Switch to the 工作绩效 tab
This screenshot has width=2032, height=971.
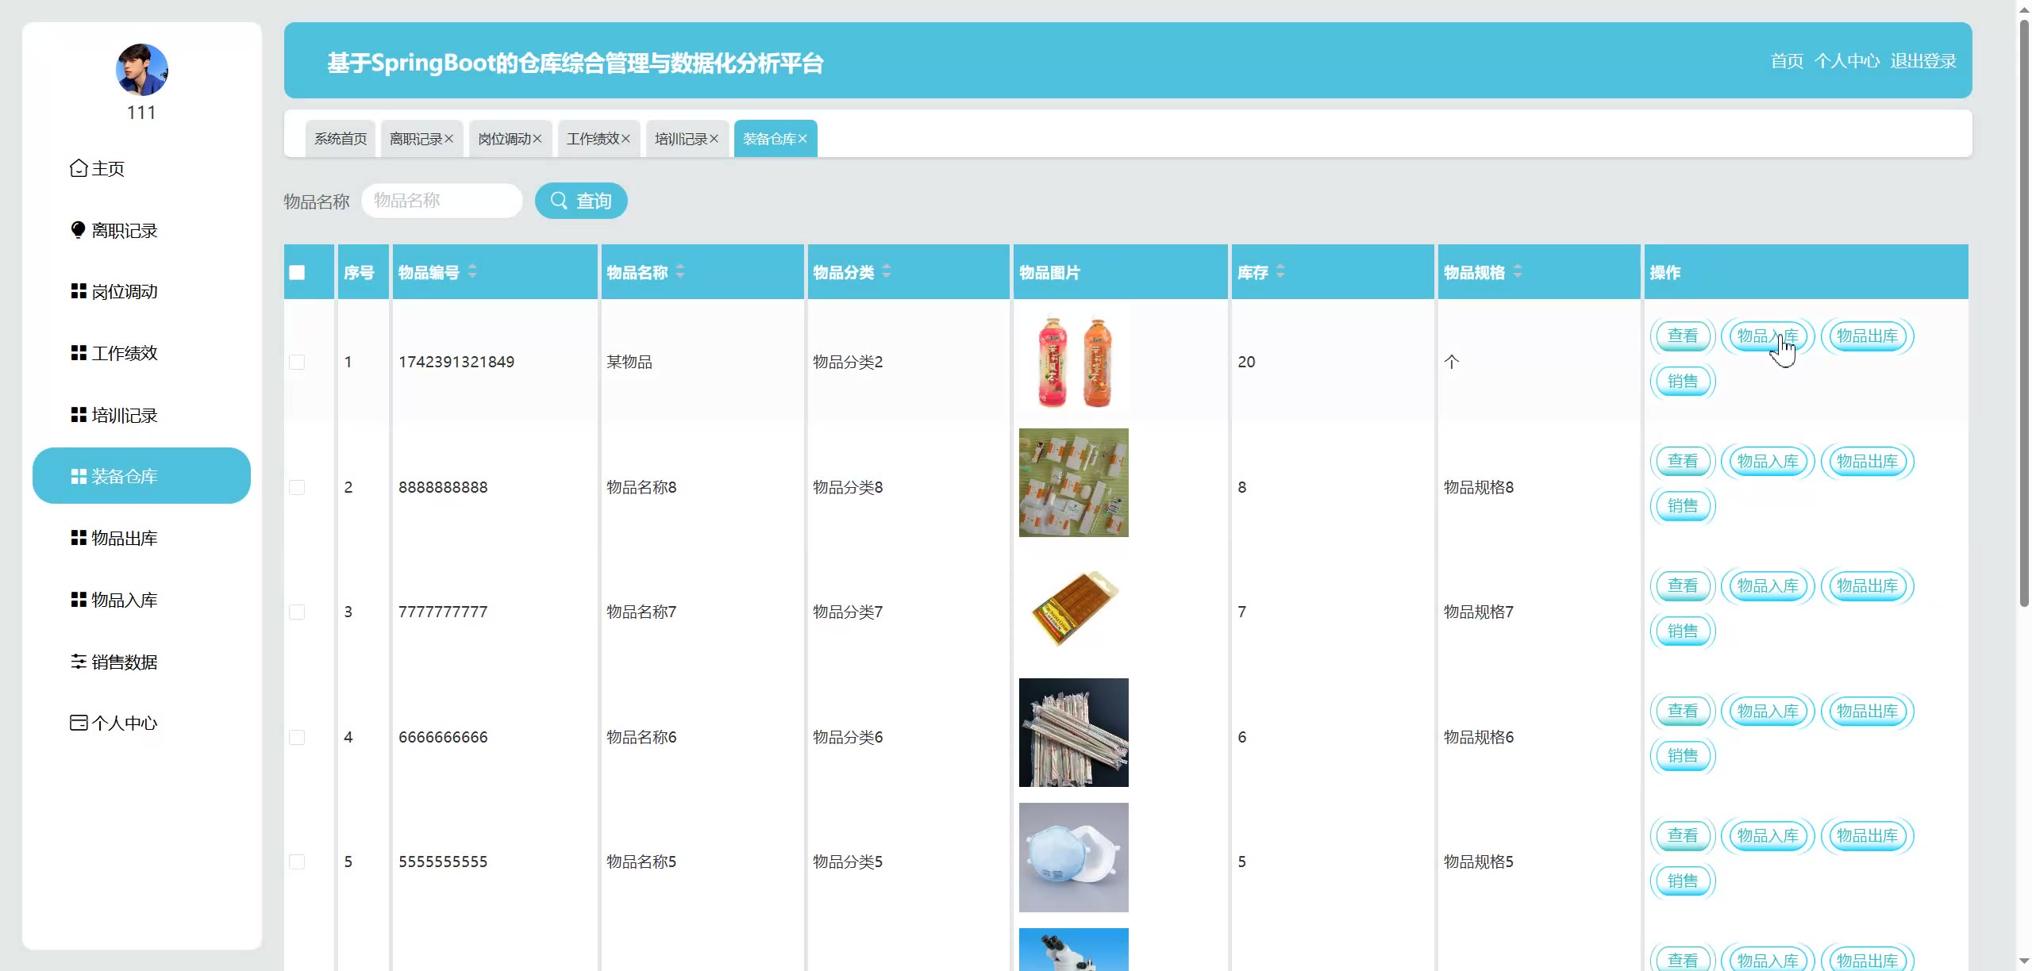(592, 139)
